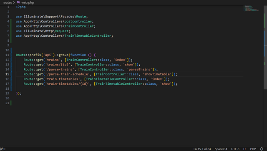Open notifications bell in status bar
The width and height of the screenshot is (267, 151).
(262, 149)
